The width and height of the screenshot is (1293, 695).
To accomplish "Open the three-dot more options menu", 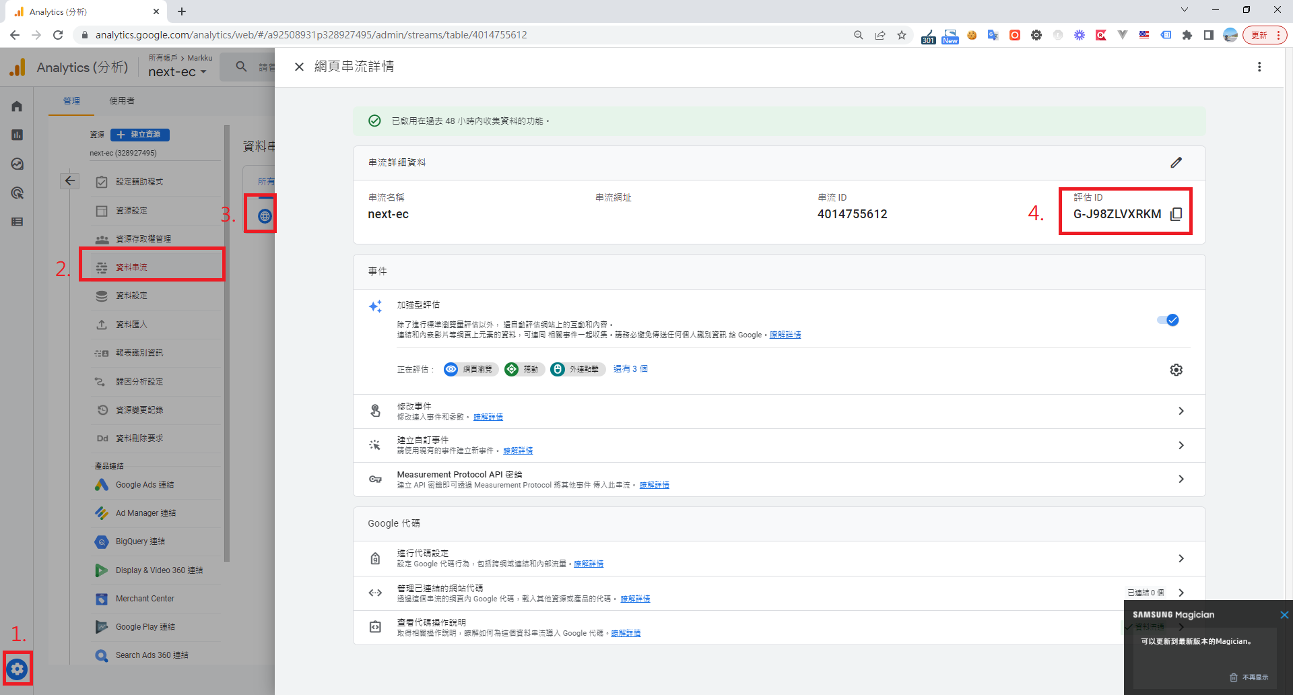I will click(1259, 67).
